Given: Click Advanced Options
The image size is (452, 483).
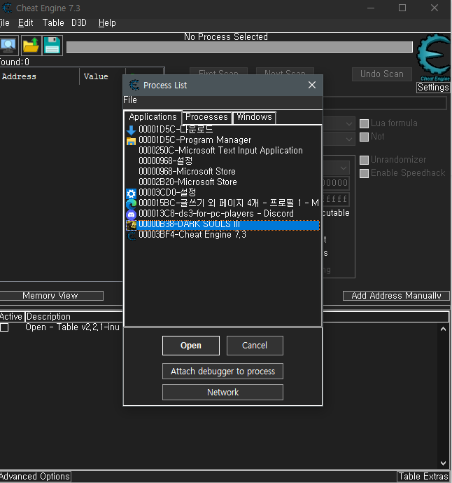Looking at the screenshot, I should [x=35, y=476].
